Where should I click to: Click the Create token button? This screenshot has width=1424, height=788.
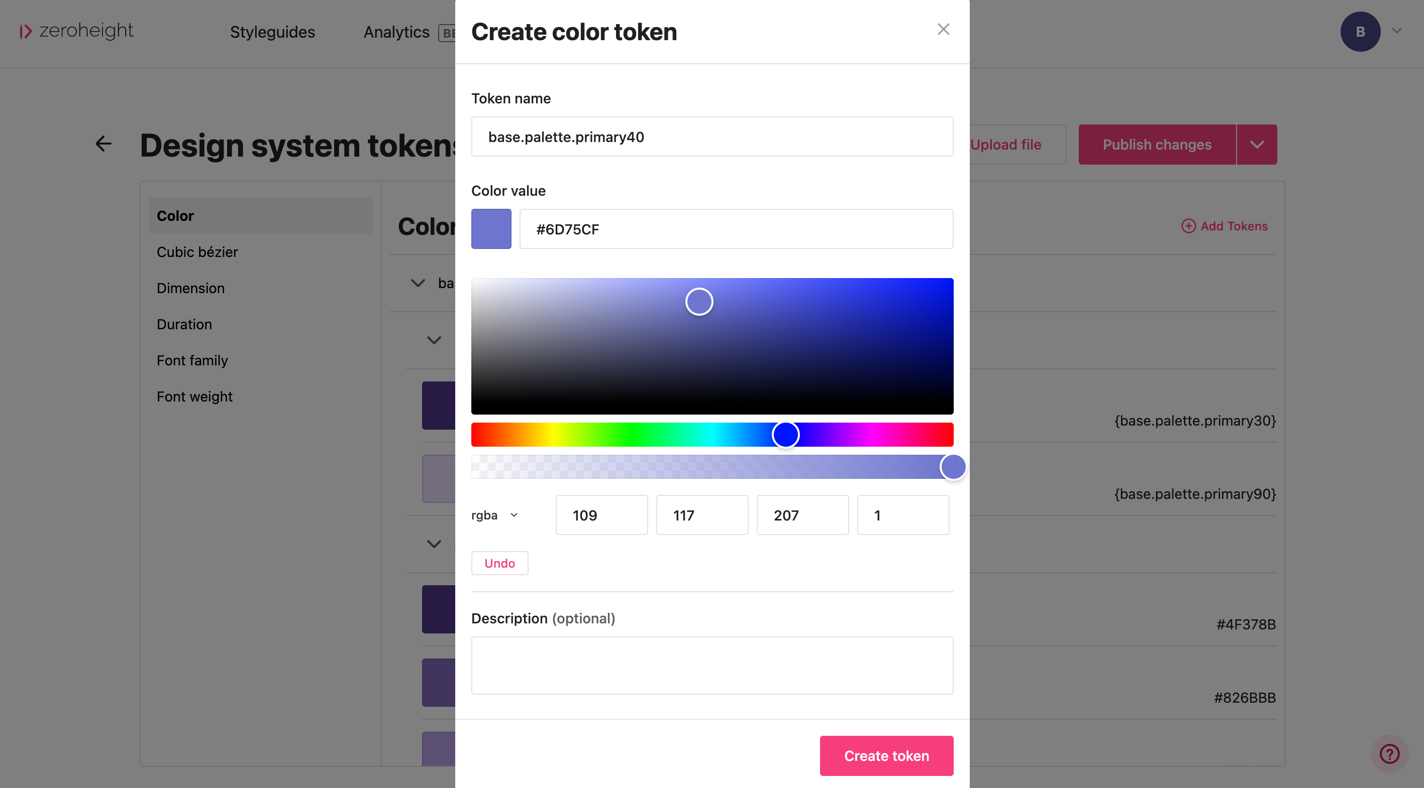[x=886, y=755]
